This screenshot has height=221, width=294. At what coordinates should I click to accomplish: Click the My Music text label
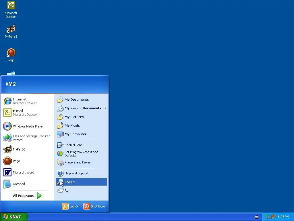tap(72, 125)
